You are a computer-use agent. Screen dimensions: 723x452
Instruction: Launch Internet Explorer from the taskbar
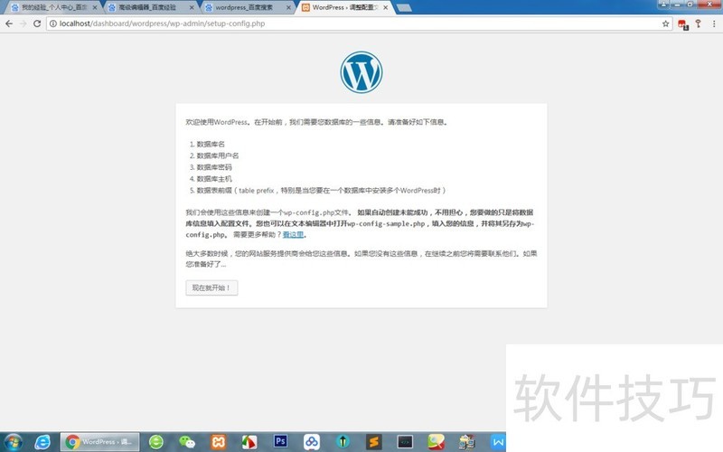point(42,442)
